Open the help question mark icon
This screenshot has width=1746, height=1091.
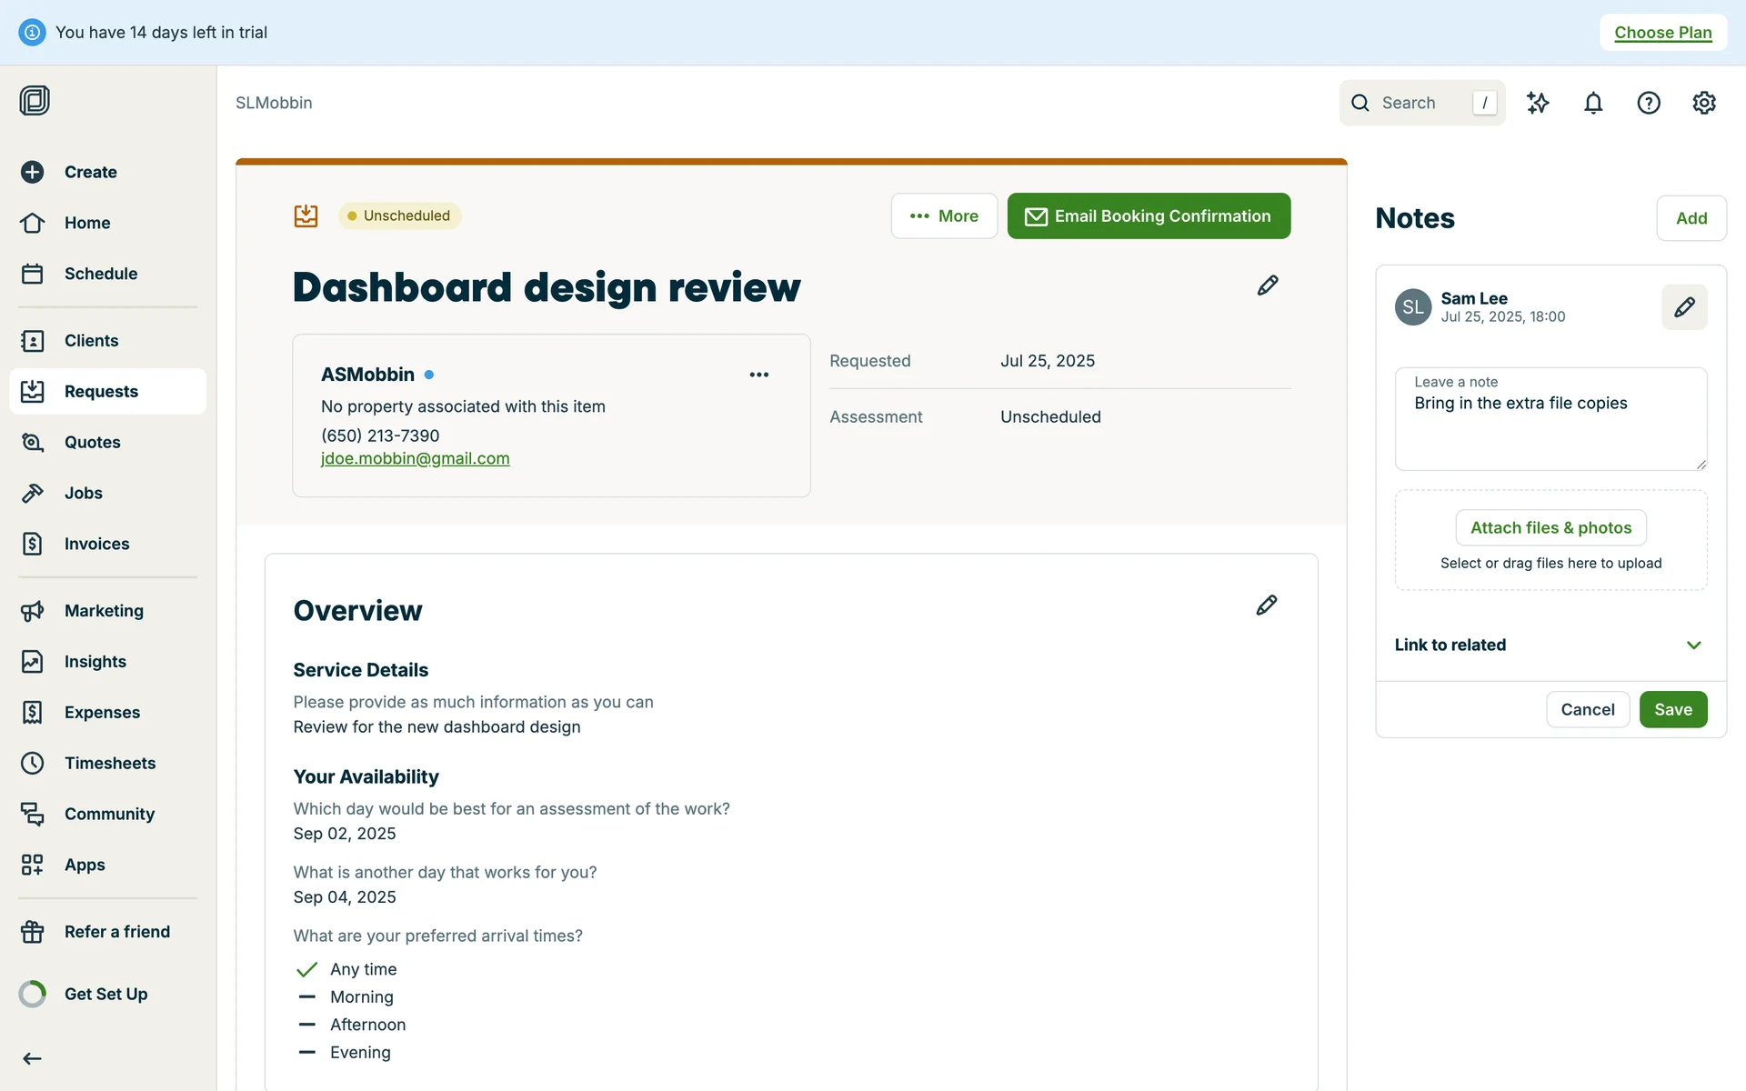(x=1649, y=103)
